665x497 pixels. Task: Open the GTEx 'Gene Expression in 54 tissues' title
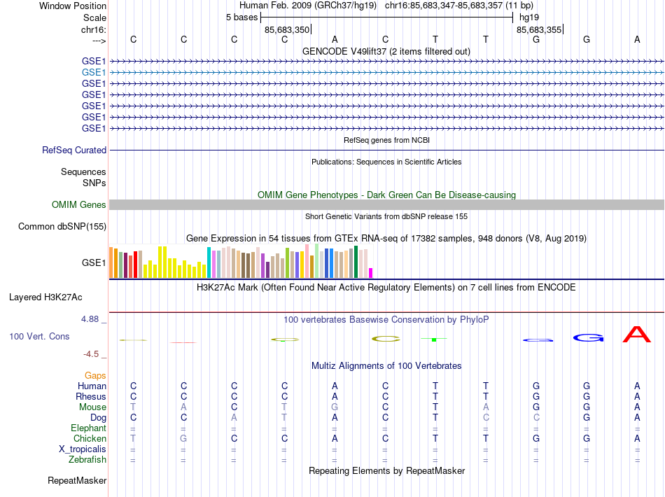tap(386, 238)
